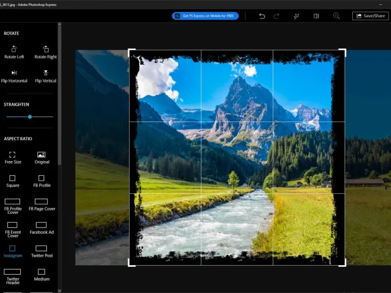Click the top-right crop corner handle
391x293 pixels.
pos(343,52)
